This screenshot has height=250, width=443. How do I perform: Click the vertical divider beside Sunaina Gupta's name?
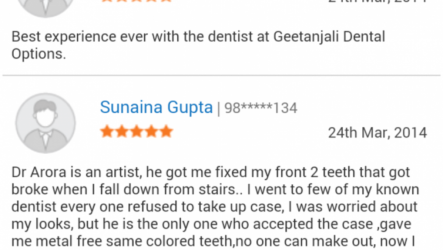tap(219, 108)
